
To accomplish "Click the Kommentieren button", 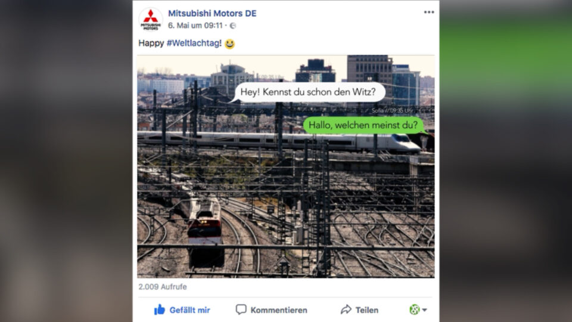I will 272,310.
